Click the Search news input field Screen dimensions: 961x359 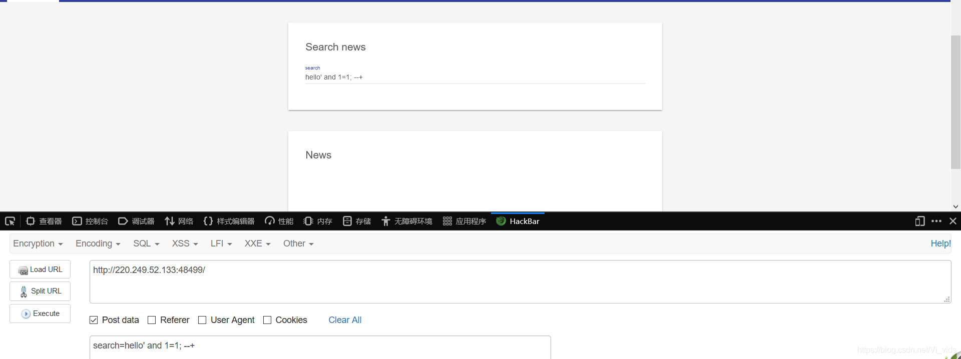[475, 77]
